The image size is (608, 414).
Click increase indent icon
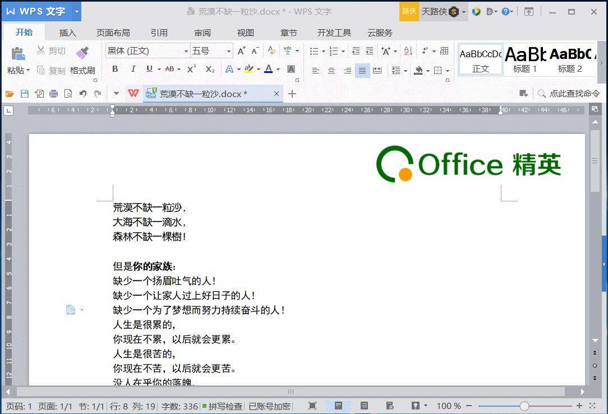[370, 51]
